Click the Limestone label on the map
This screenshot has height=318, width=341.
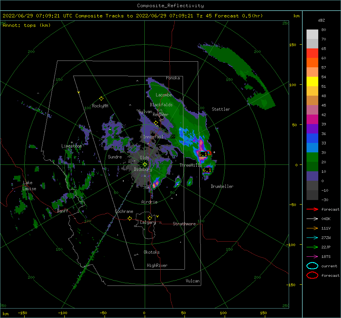point(72,146)
